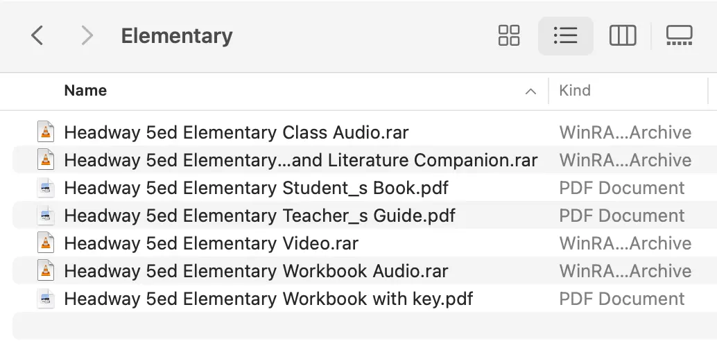Viewport: 717px width, 341px height.
Task: Click PDF icon of Student_s Book.pdf
Action: click(x=45, y=188)
